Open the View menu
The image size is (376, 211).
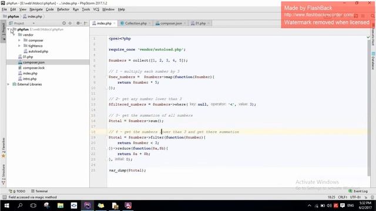tap(22, 9)
